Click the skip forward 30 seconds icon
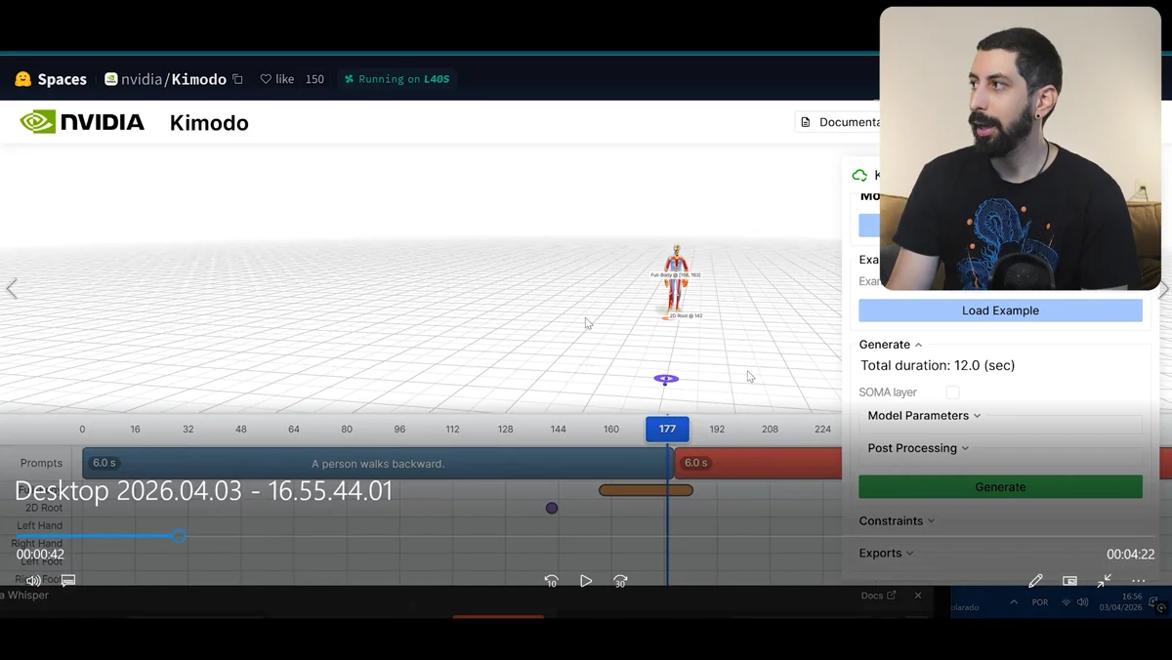1172x660 pixels. pos(620,581)
